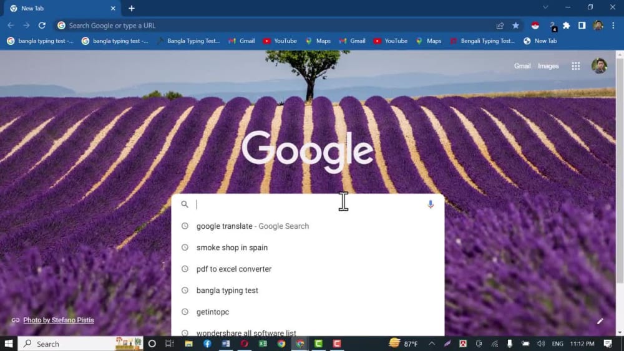
Task: Open Google account avatar on page
Action: 599,66
